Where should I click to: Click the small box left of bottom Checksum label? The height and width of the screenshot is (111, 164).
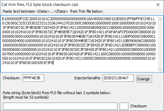tap(124, 106)
